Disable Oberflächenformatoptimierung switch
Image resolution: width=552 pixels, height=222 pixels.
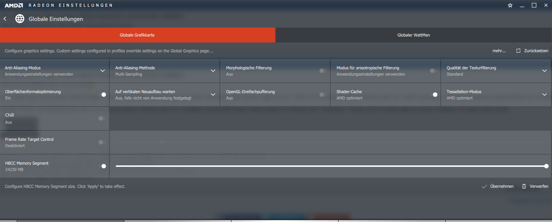coord(102,95)
